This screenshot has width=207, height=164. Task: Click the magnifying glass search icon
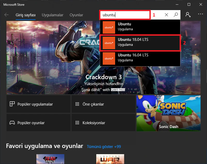point(176,15)
